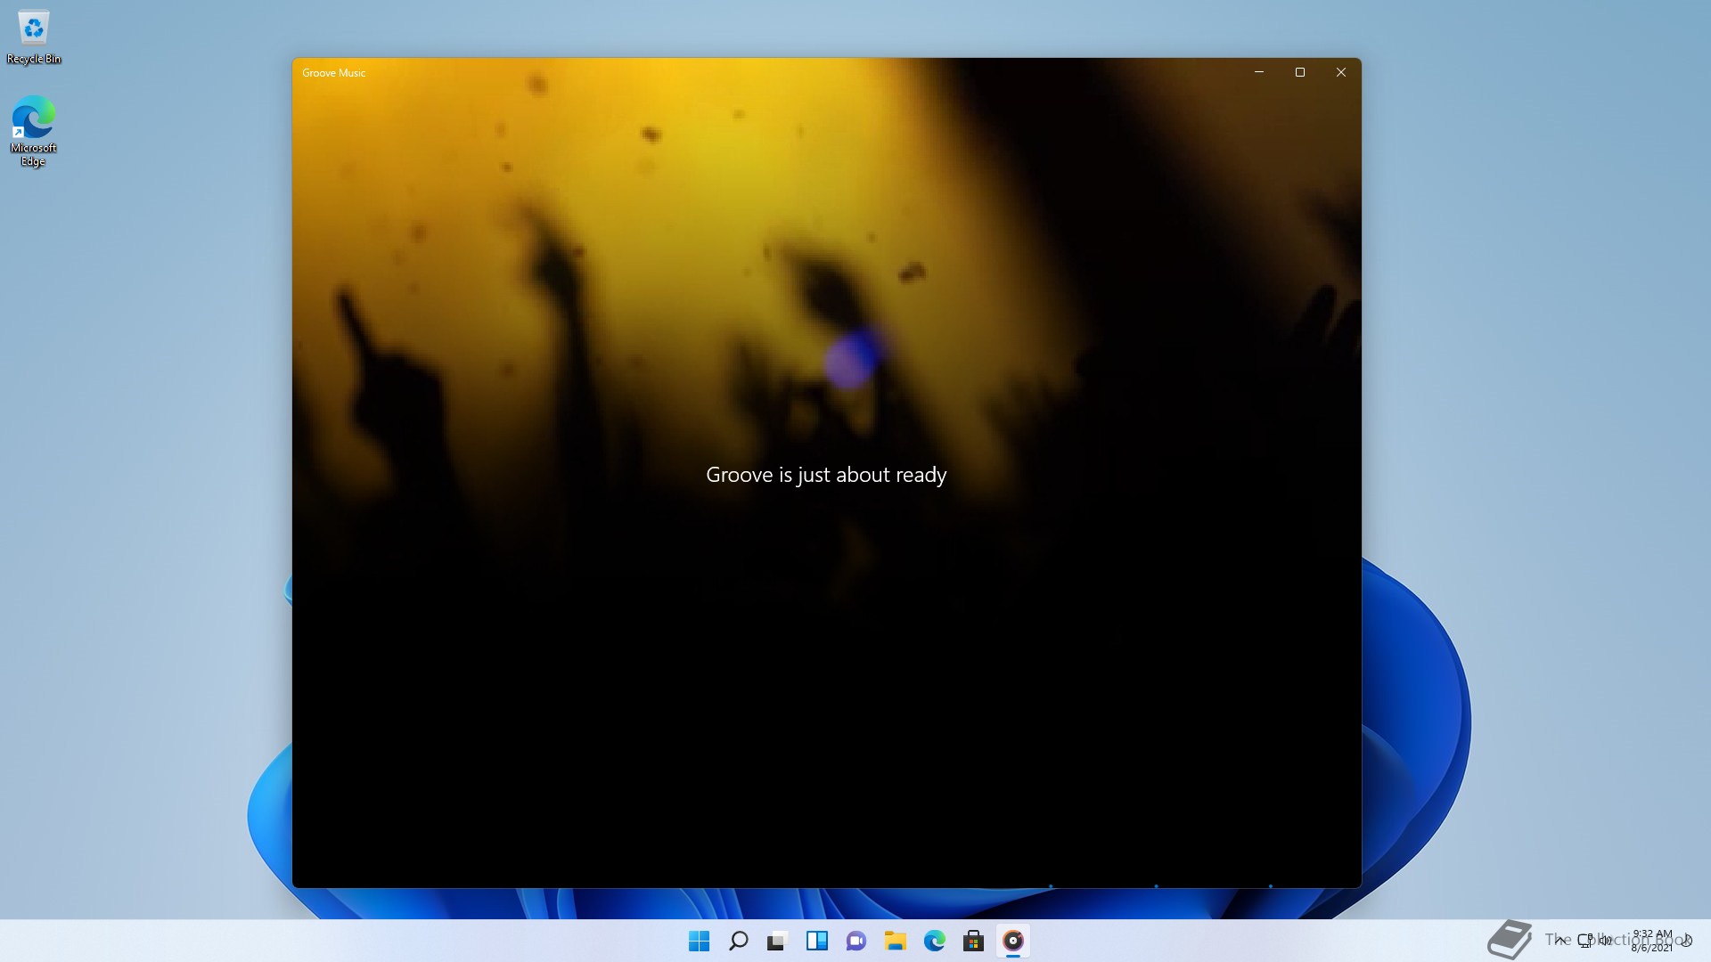Open the Windows Start menu
Screen dimensions: 1711x962
point(700,941)
